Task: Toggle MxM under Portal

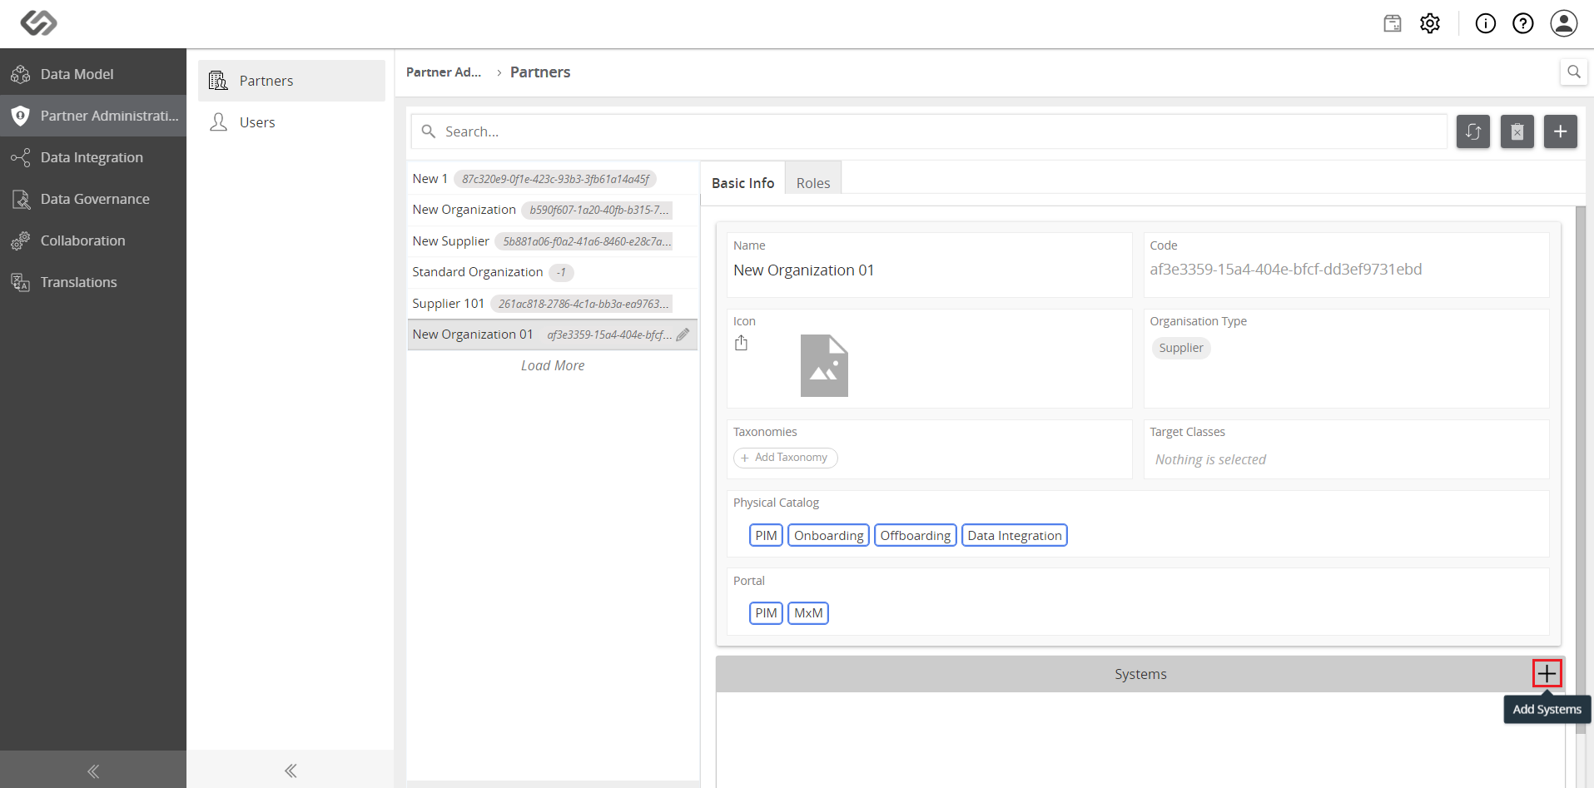Action: (x=808, y=613)
